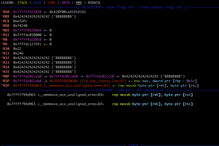Image resolution: width=219 pixels, height=146 pixels.
Task: Click the CODE label in the legend
Action: (52, 2)
